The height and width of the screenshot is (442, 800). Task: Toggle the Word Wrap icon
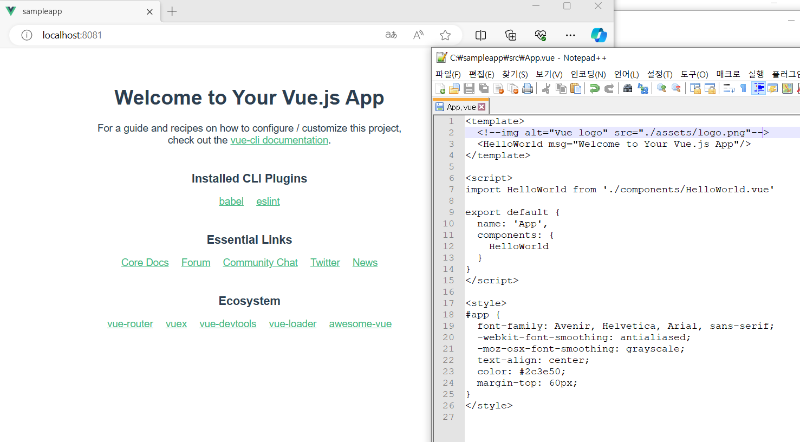(729, 88)
